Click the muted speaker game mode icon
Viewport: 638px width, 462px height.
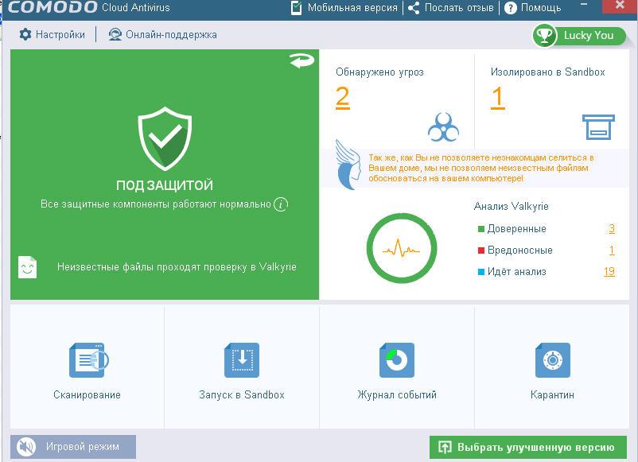26,447
